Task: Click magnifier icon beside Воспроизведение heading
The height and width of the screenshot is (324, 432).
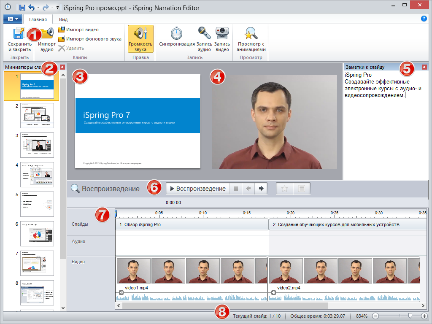Action: point(75,188)
